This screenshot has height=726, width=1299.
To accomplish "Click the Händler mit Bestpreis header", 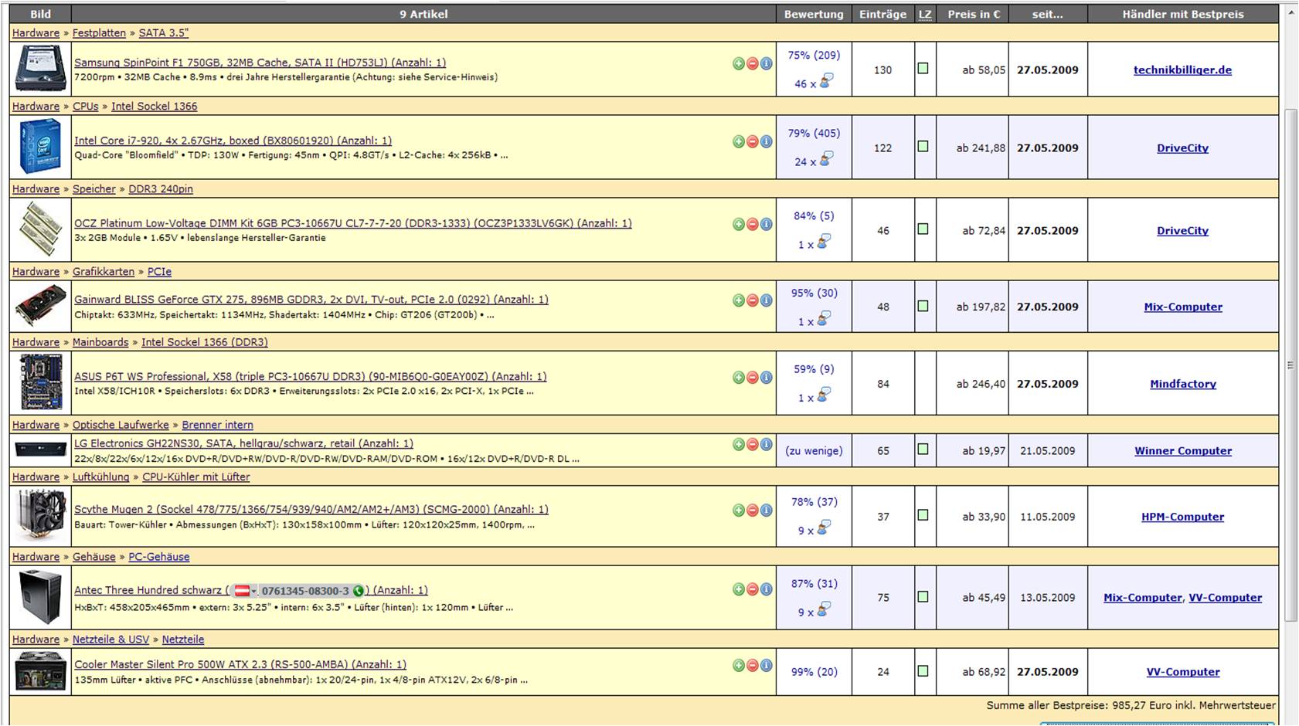I will [x=1183, y=14].
